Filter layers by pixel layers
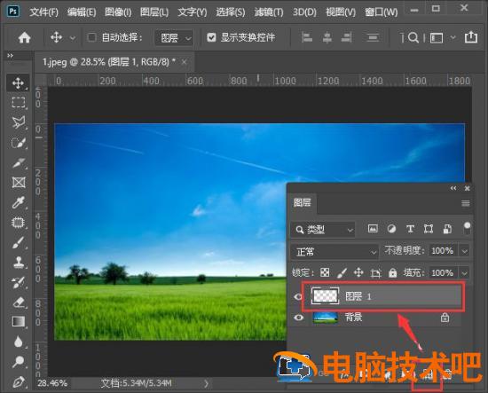 (373, 229)
